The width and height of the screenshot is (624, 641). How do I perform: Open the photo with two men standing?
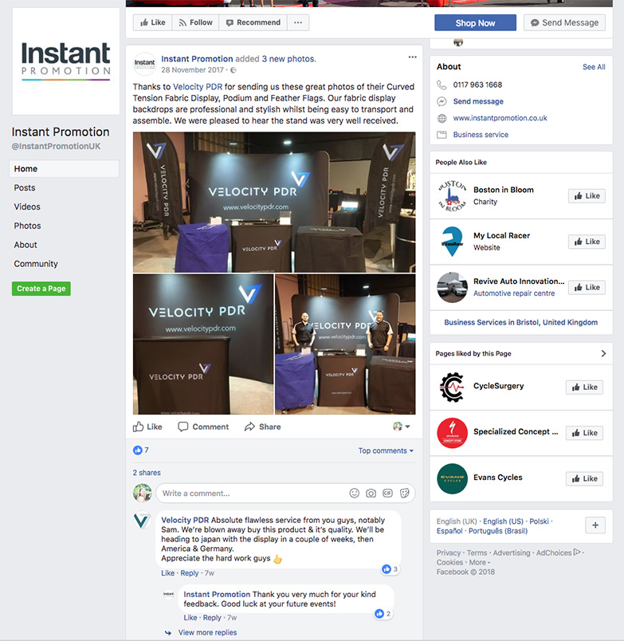pos(345,344)
